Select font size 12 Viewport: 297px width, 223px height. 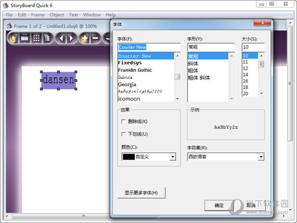(250, 68)
